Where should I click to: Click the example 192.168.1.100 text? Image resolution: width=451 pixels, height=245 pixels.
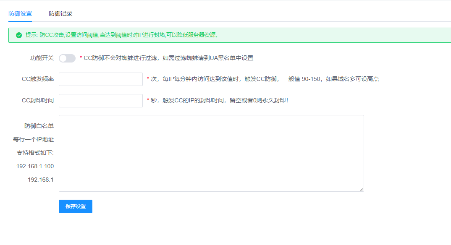pyautogui.click(x=35, y=166)
